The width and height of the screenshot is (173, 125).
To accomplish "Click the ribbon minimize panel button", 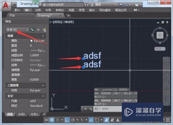I will [135, 10].
